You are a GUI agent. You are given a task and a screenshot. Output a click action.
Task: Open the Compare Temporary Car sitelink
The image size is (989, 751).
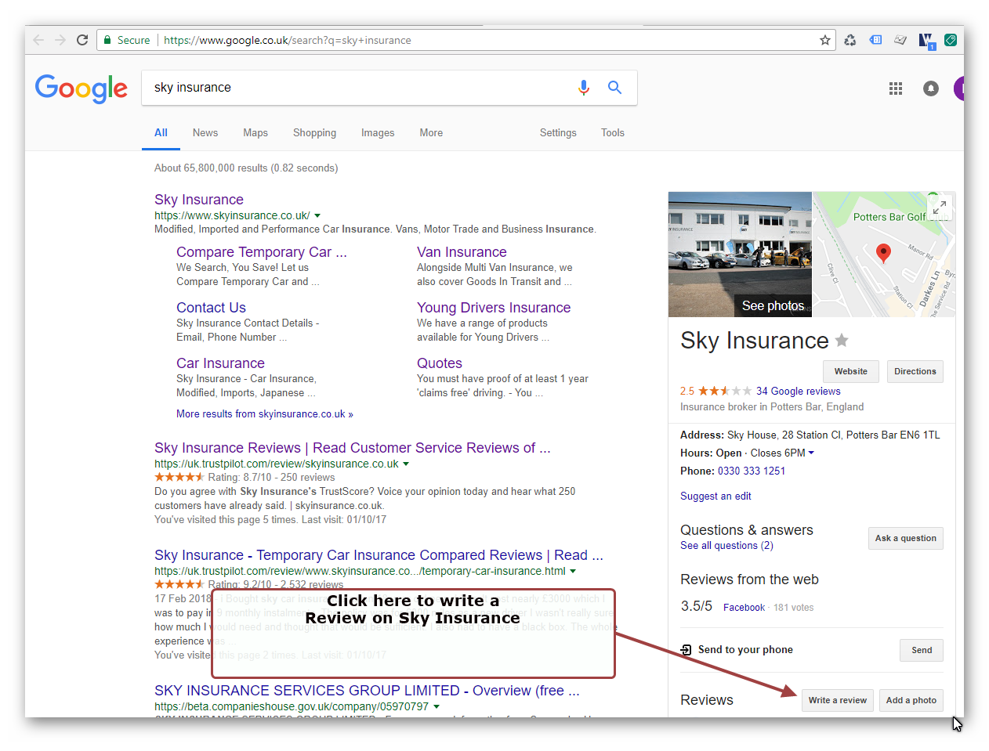262,252
